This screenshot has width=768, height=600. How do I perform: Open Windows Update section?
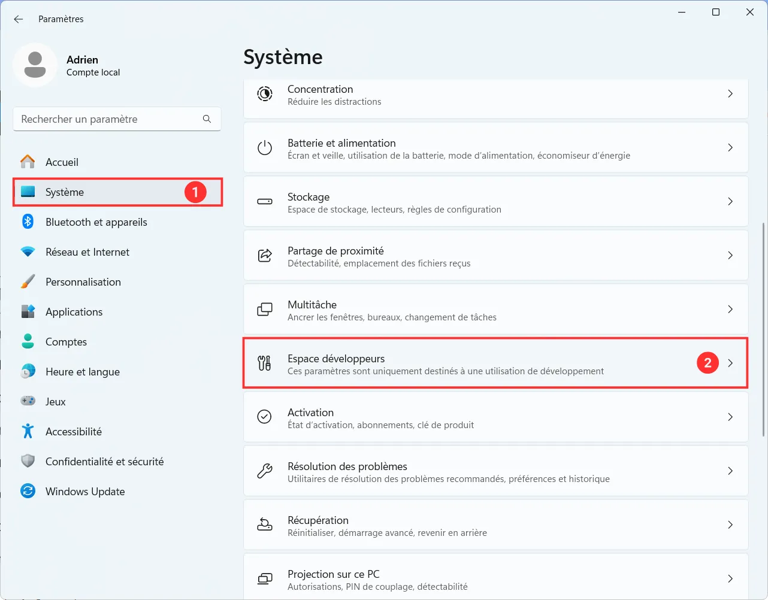[x=85, y=492]
